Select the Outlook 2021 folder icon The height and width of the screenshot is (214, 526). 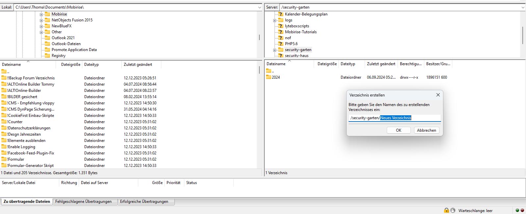[47, 38]
